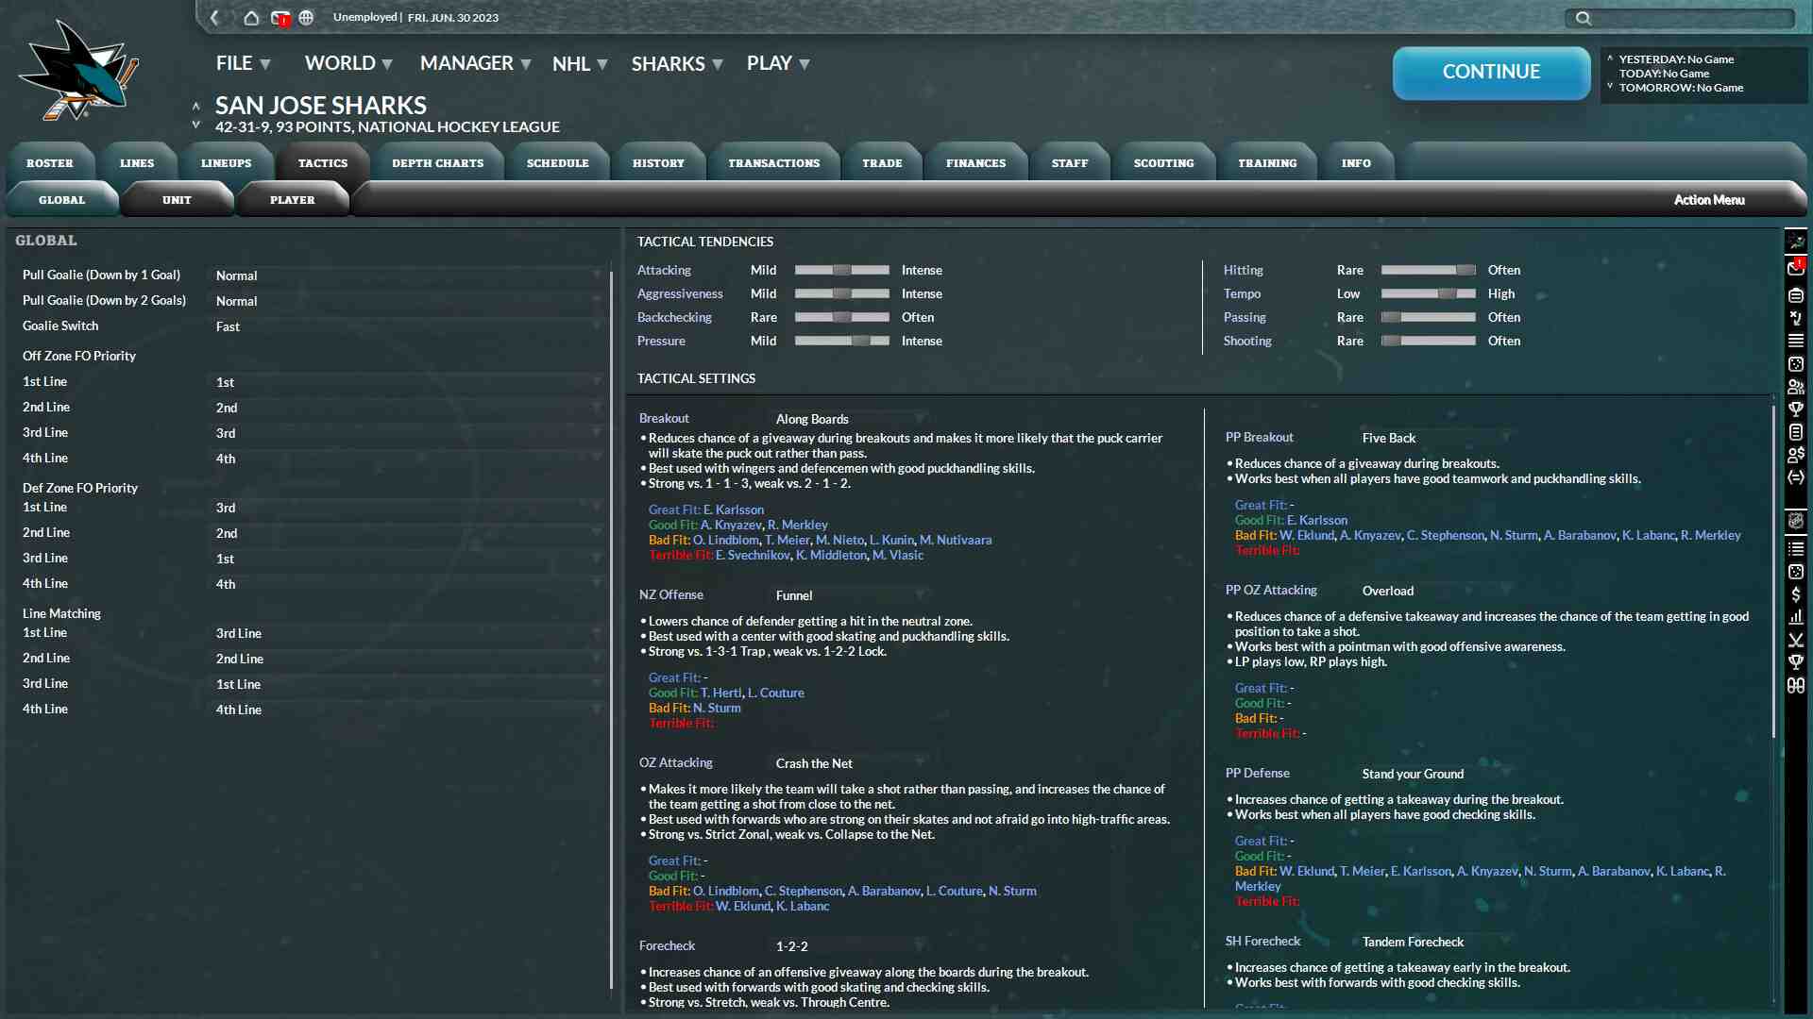Viewport: 1813px width, 1019px height.
Task: Open the globe icon in the top bar
Action: click(306, 17)
